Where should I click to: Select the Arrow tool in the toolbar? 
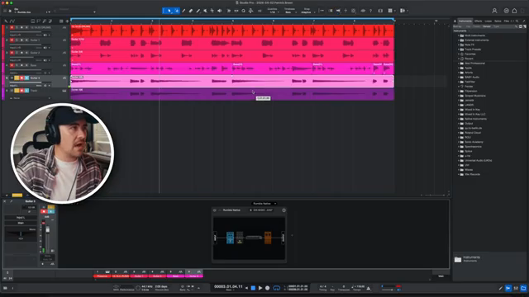point(169,11)
